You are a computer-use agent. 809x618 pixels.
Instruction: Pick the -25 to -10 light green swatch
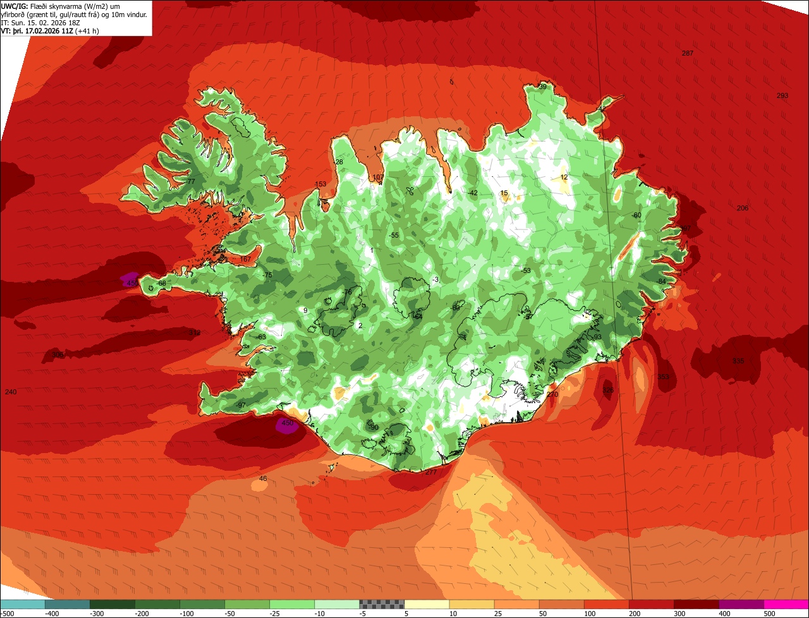(292, 604)
